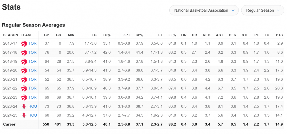
Task: Click the AST column header
Action: point(219,35)
